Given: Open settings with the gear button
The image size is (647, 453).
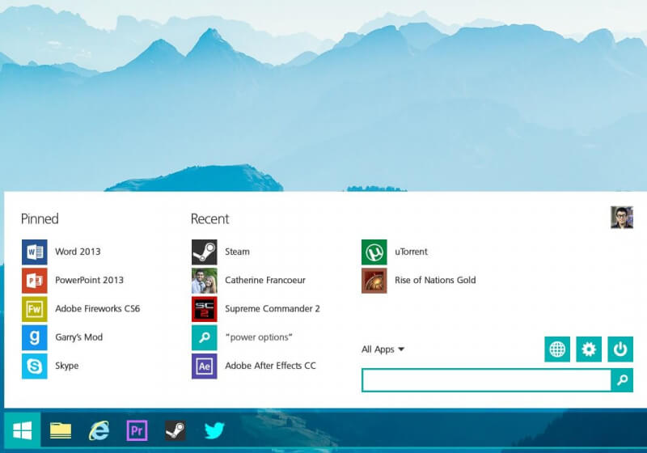Looking at the screenshot, I should click(589, 349).
